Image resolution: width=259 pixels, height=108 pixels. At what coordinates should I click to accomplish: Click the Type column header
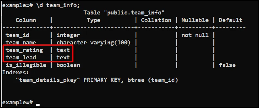(x=94, y=20)
